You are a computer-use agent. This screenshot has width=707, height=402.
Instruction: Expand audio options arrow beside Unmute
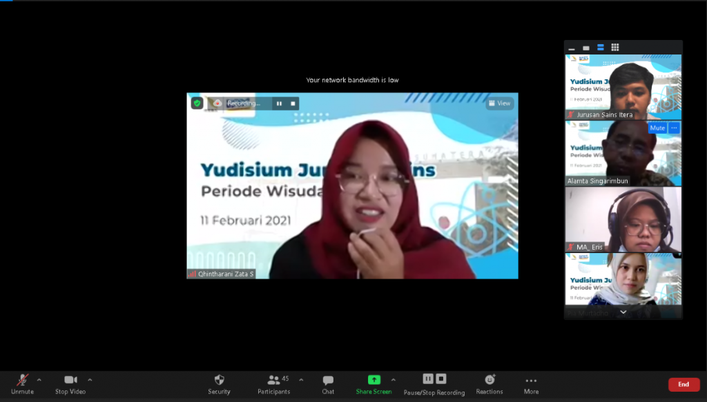pos(39,379)
